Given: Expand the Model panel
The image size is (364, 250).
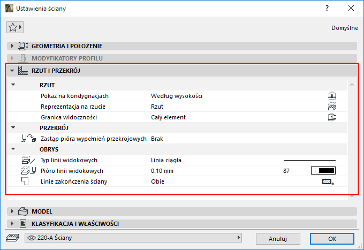Looking at the screenshot, I should click(x=12, y=211).
